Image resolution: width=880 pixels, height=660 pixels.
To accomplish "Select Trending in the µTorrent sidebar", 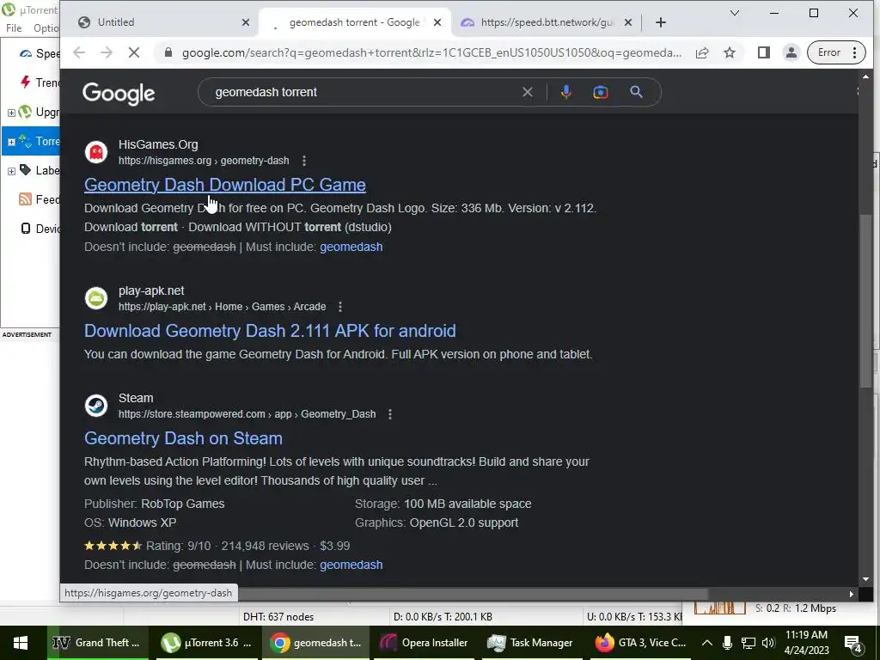I will (40, 82).
